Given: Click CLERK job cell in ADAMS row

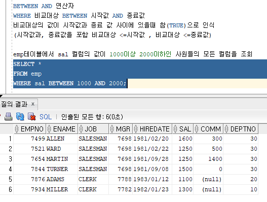Looking at the screenshot, I should pos(93,179).
